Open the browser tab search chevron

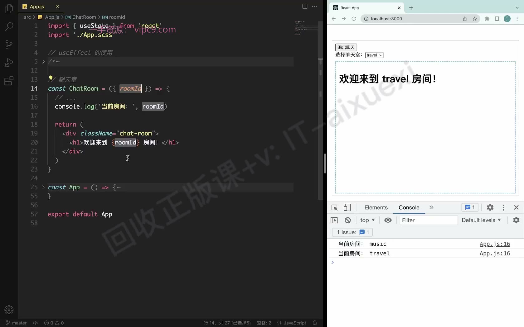click(517, 8)
